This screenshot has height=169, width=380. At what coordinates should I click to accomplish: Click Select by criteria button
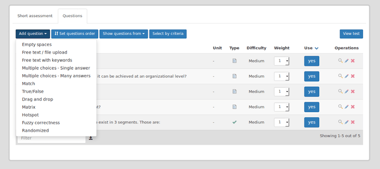(x=168, y=34)
